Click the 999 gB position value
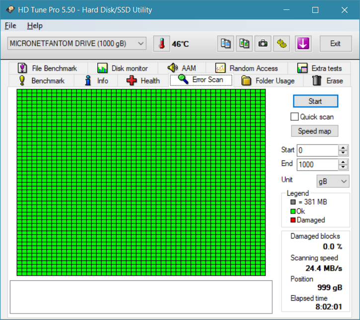Screen dimensions: 360x320 point(330,287)
